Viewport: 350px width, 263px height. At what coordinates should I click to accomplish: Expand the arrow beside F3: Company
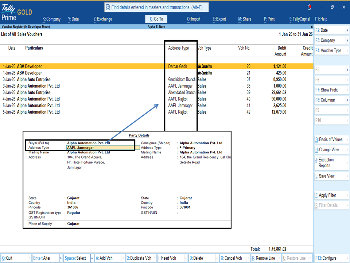coord(347,40)
